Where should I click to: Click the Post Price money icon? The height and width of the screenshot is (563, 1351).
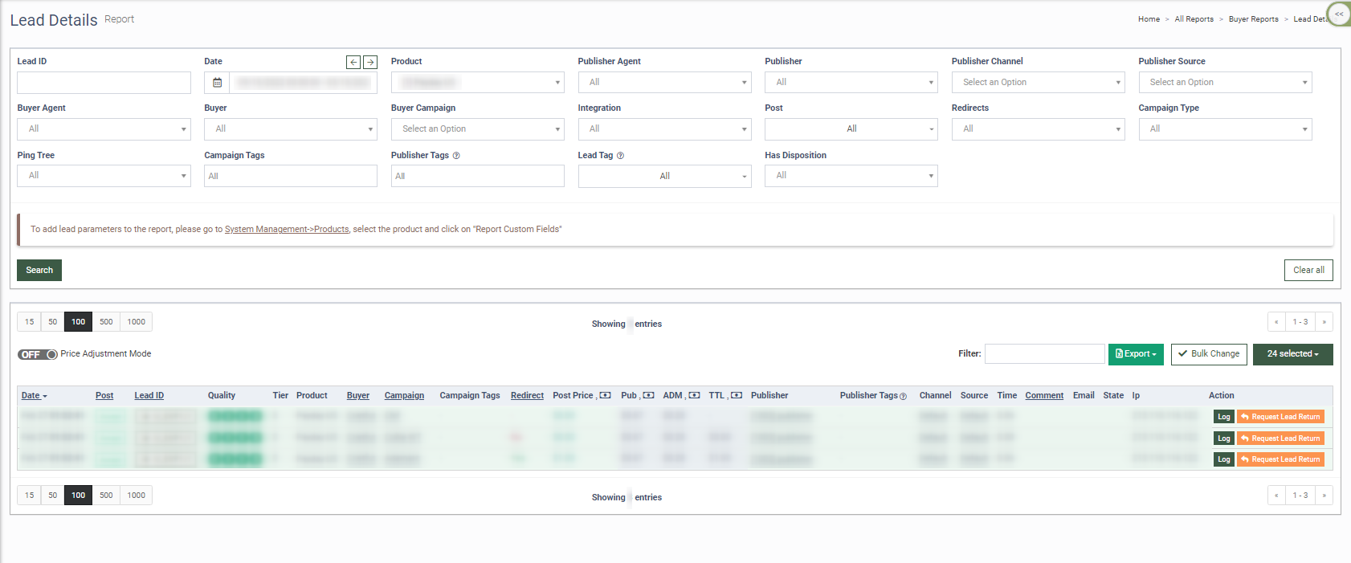(606, 395)
